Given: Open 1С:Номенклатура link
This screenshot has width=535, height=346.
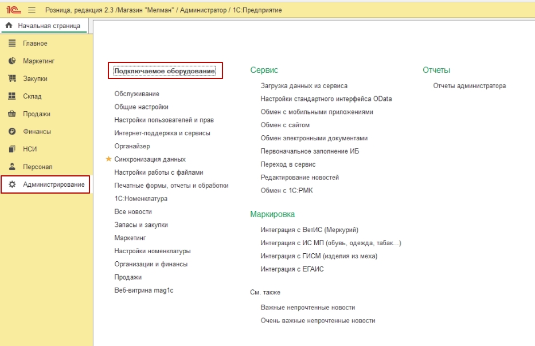Looking at the screenshot, I should coord(140,198).
